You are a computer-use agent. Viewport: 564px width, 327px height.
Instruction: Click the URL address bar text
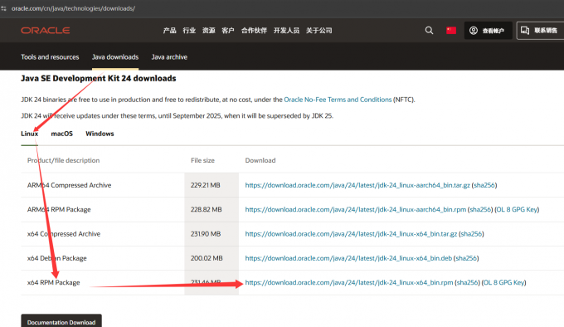(73, 8)
